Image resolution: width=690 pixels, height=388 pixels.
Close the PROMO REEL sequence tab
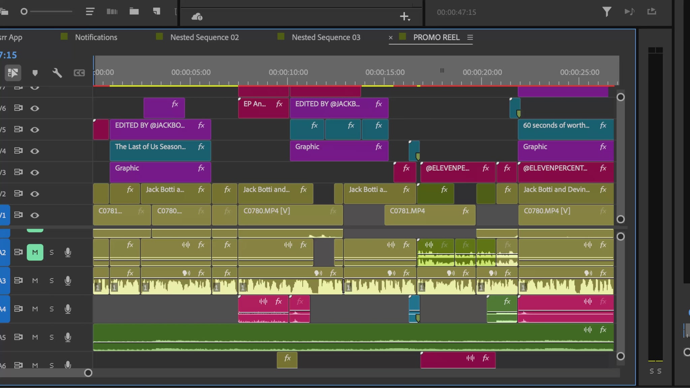[390, 38]
